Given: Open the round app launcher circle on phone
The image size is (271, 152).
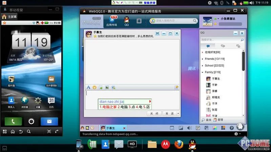Looking at the screenshot, I should pyautogui.click(x=31, y=122).
